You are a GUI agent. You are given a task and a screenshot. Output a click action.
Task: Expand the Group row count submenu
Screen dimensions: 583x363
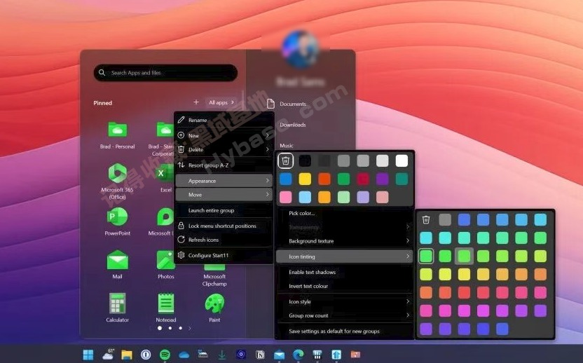coord(344,315)
